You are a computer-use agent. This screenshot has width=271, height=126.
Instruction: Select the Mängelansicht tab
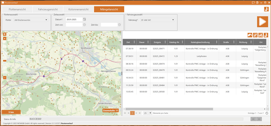[109, 9]
